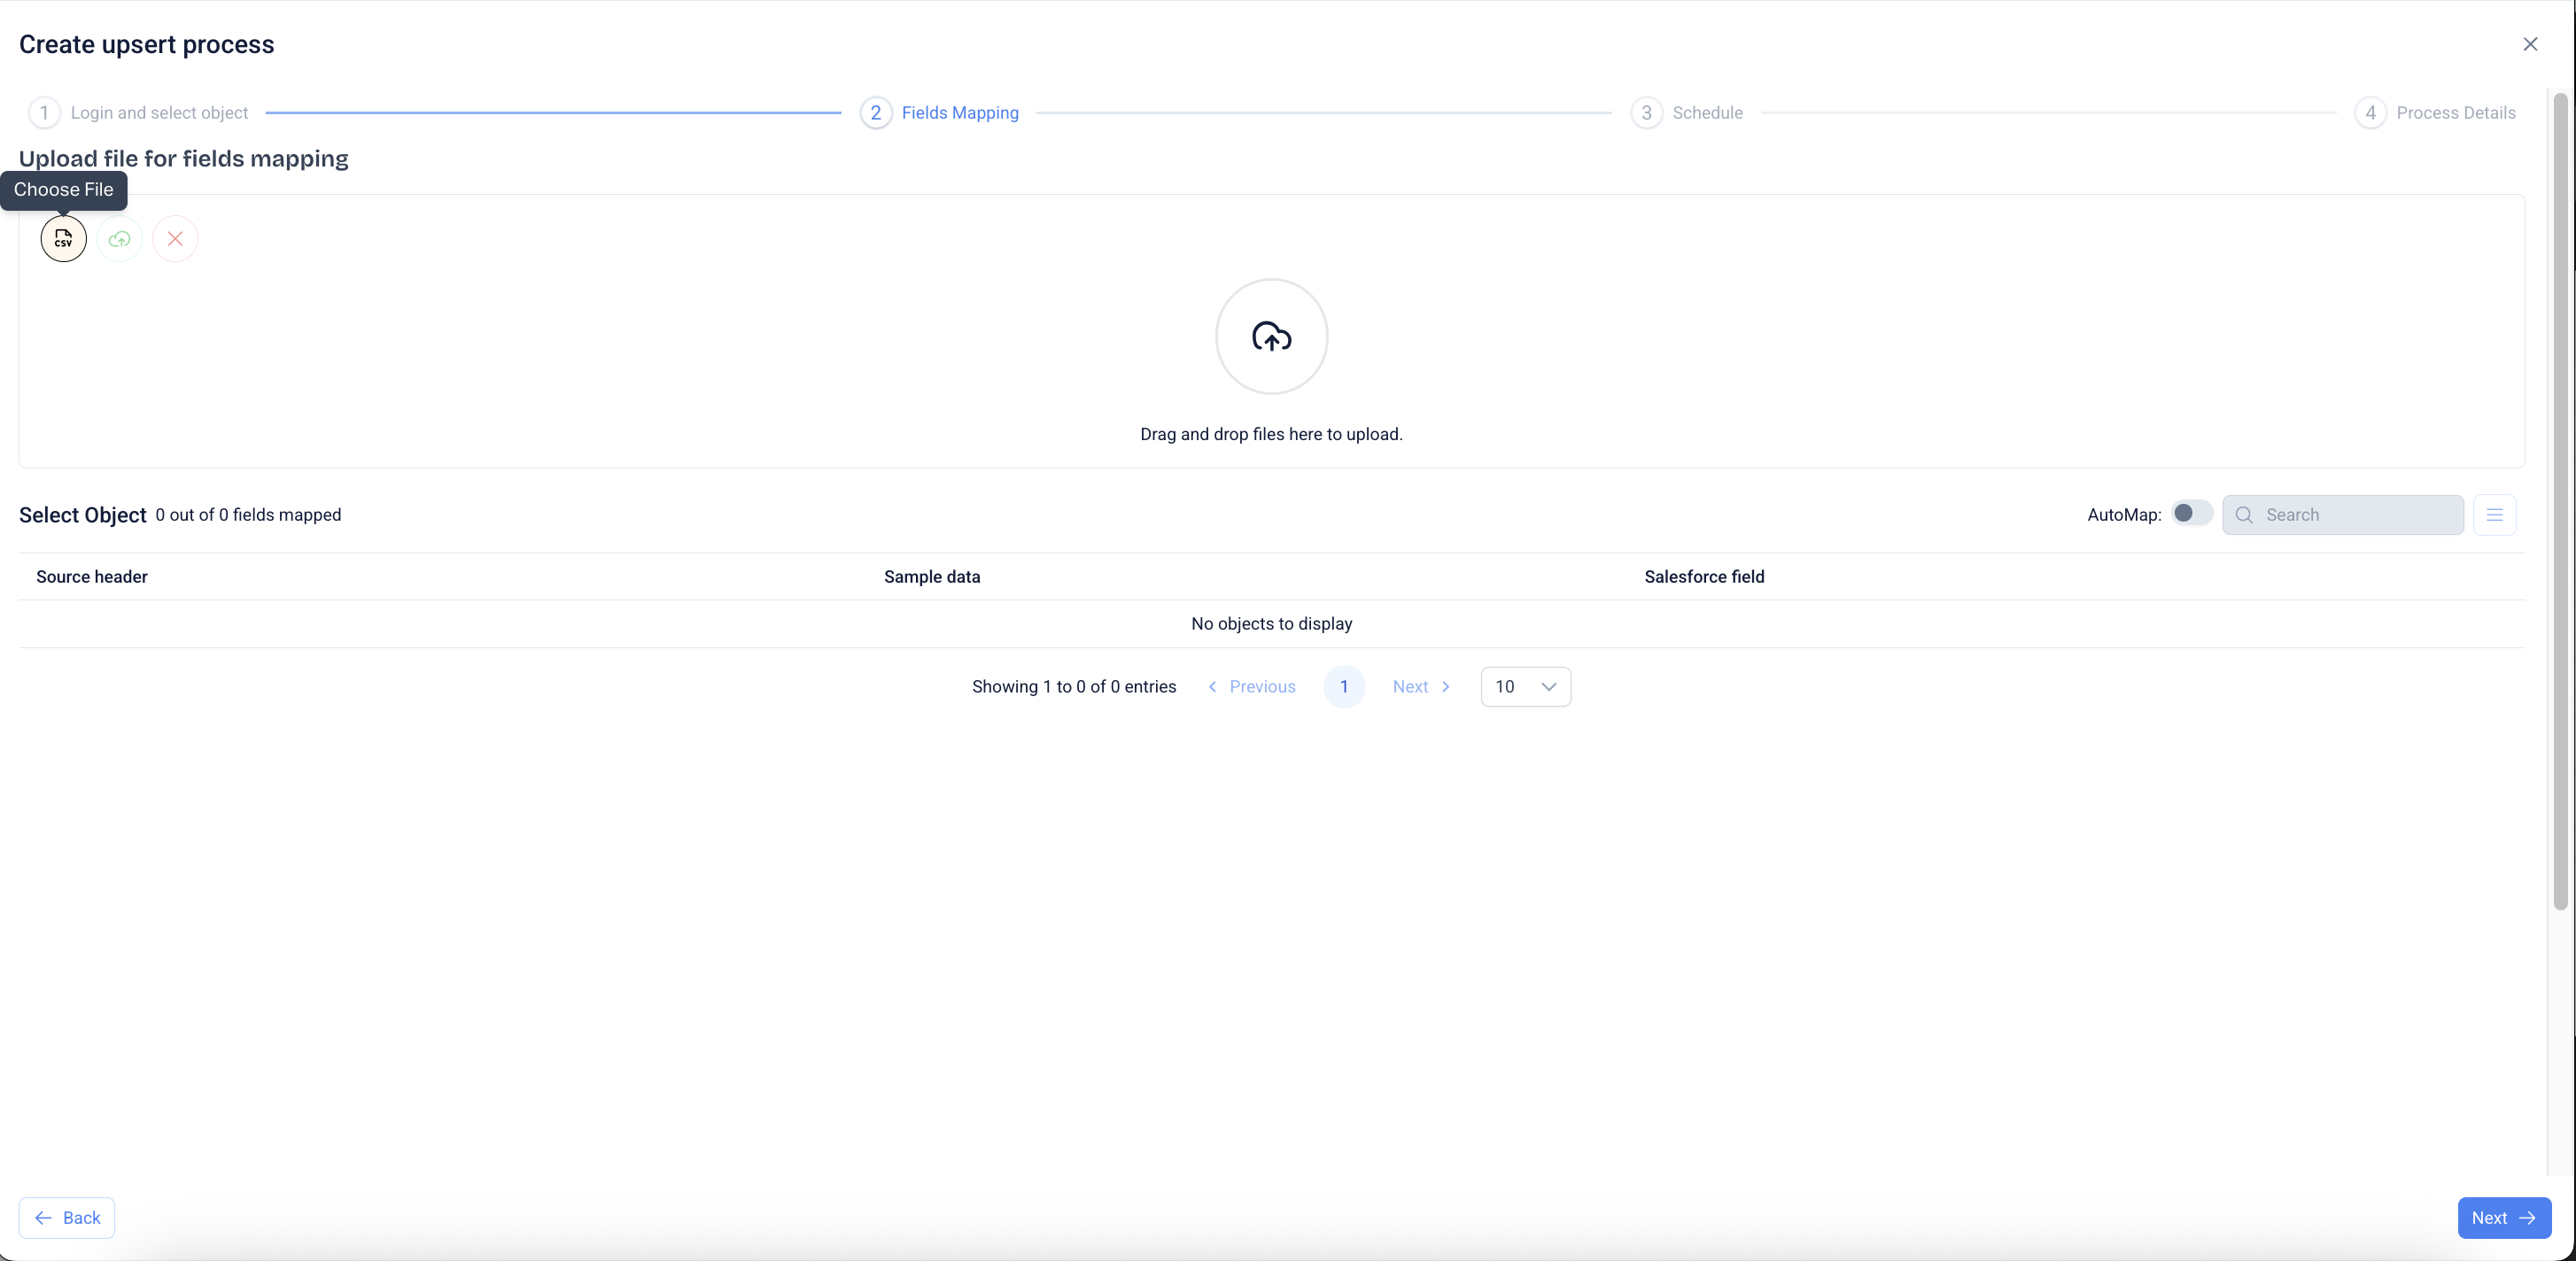Image resolution: width=2576 pixels, height=1261 pixels.
Task: Click the Back button
Action: 67,1218
